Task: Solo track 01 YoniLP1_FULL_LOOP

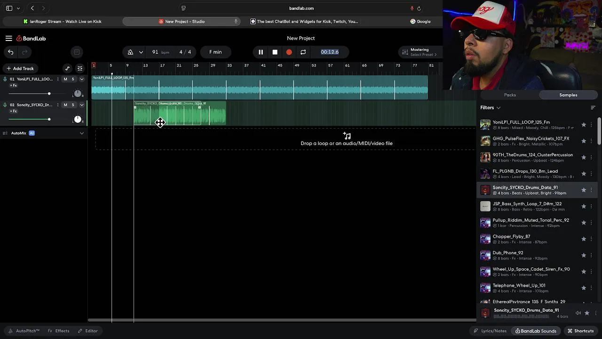Action: pyautogui.click(x=73, y=79)
